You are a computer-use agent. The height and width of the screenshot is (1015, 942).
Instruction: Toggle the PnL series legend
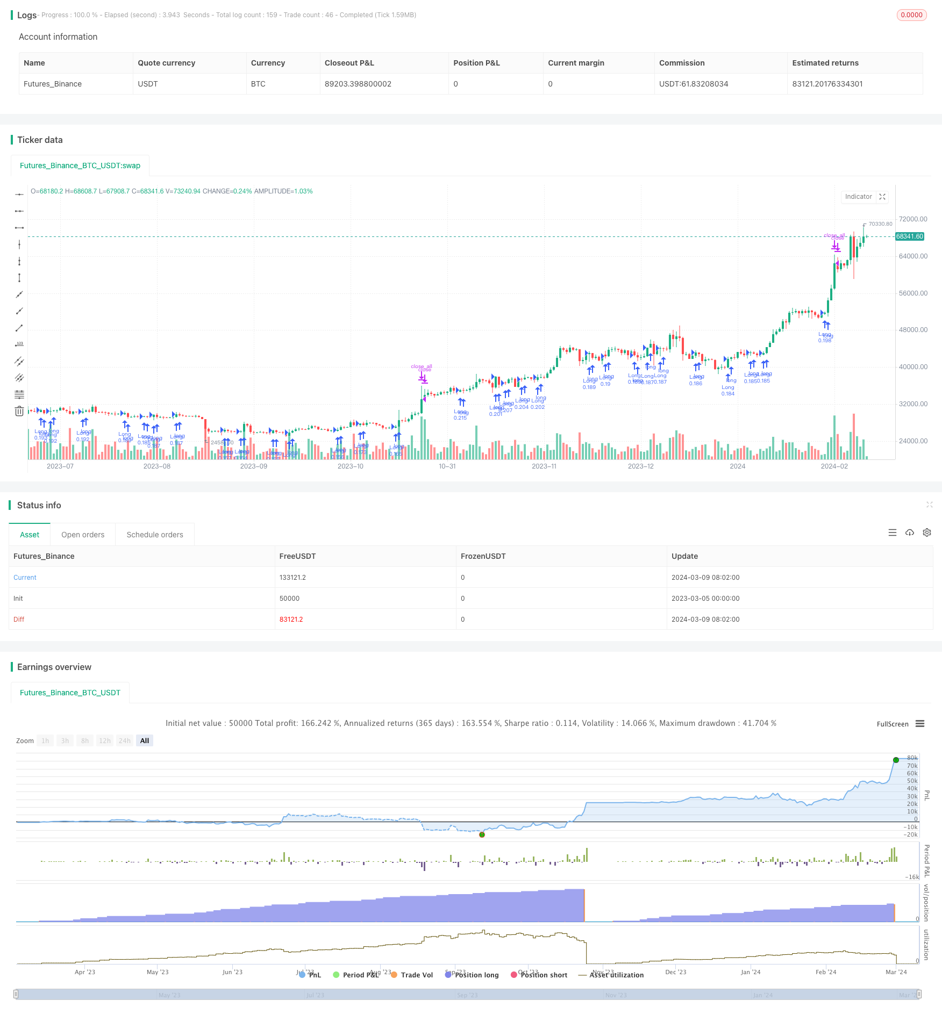[x=310, y=975]
